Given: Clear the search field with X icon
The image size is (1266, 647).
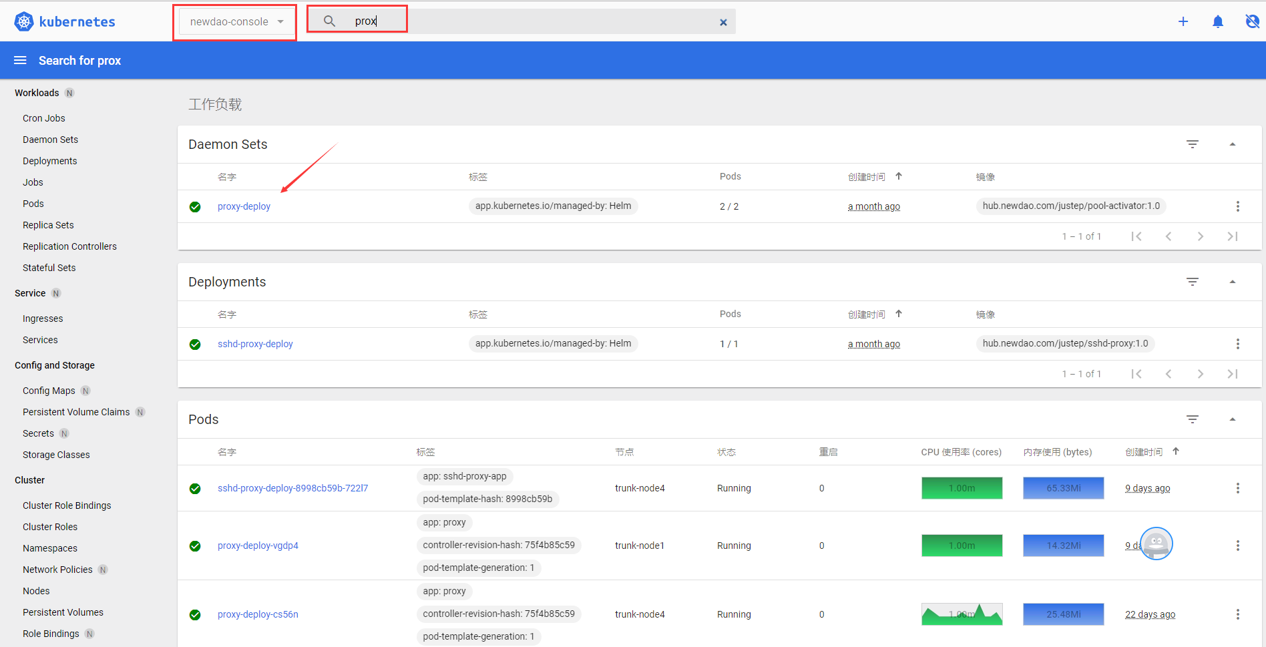Looking at the screenshot, I should [722, 22].
